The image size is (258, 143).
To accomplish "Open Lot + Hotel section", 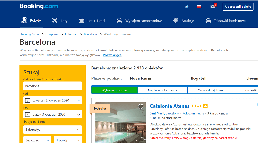I will pos(92,21).
